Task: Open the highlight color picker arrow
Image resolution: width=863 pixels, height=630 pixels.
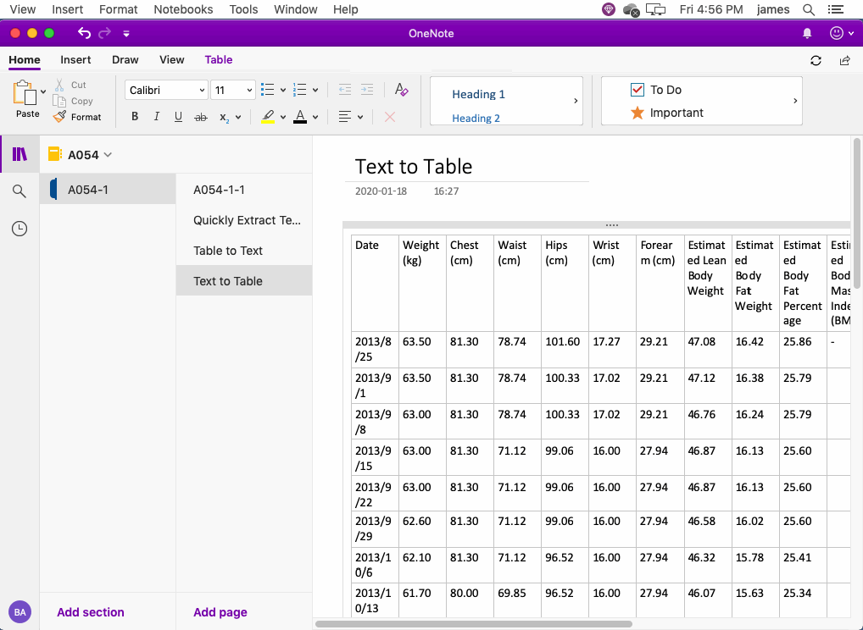Action: click(x=283, y=117)
